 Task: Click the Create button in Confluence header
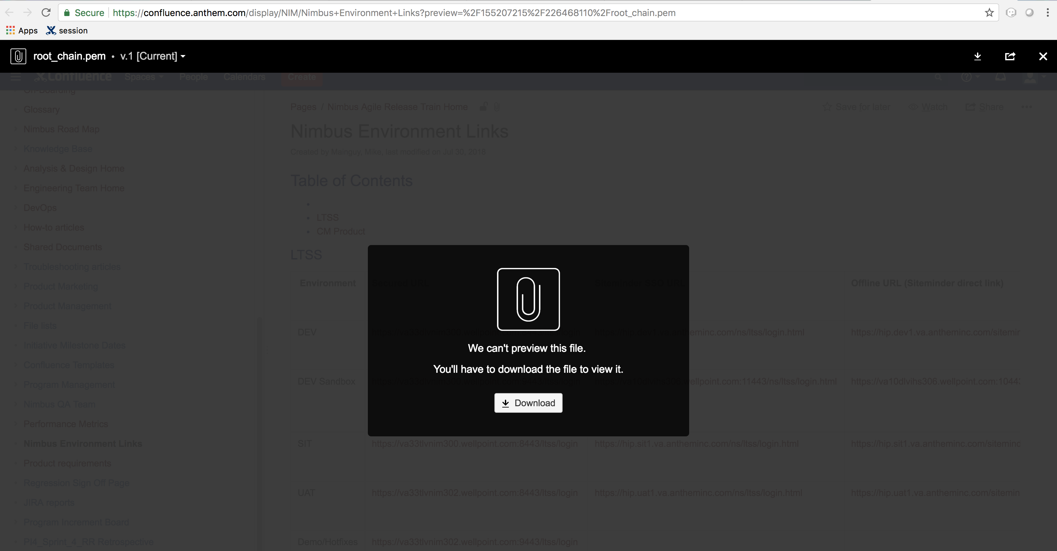tap(302, 77)
